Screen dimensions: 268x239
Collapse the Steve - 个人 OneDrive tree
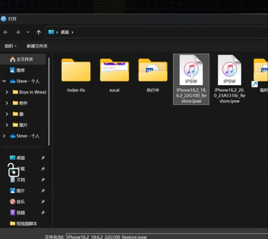click(x=4, y=81)
